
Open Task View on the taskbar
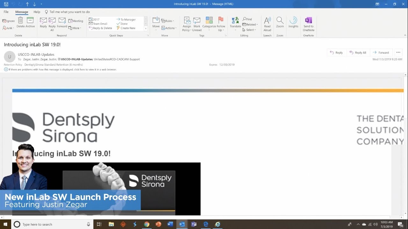pos(99,224)
